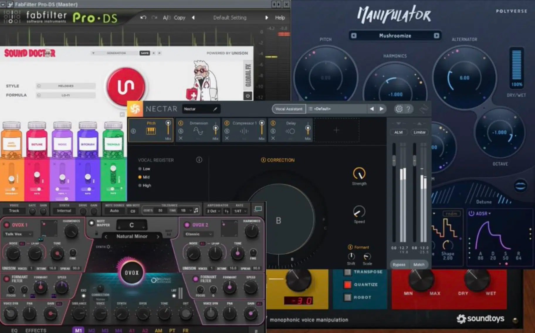Add a new module slot in Nectar
The image size is (535, 333).
(x=336, y=130)
